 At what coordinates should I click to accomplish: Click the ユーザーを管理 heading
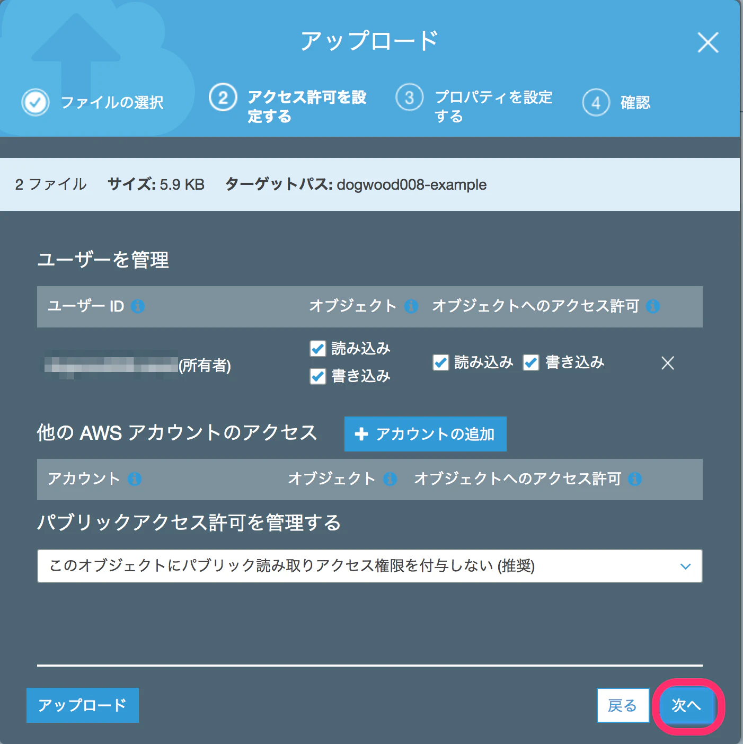pos(103,260)
